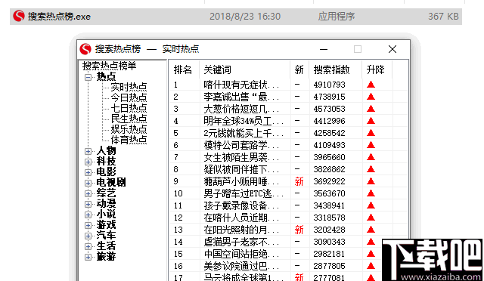Collapse the 热点 tree node

point(88,77)
